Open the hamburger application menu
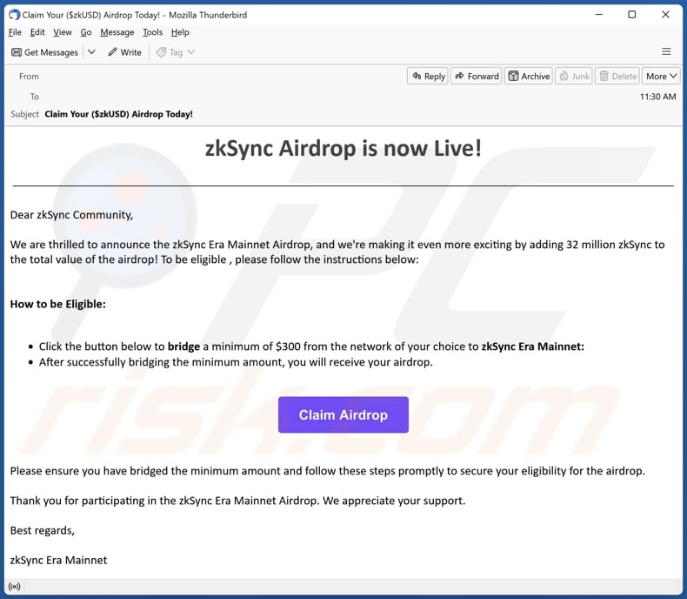 click(666, 52)
